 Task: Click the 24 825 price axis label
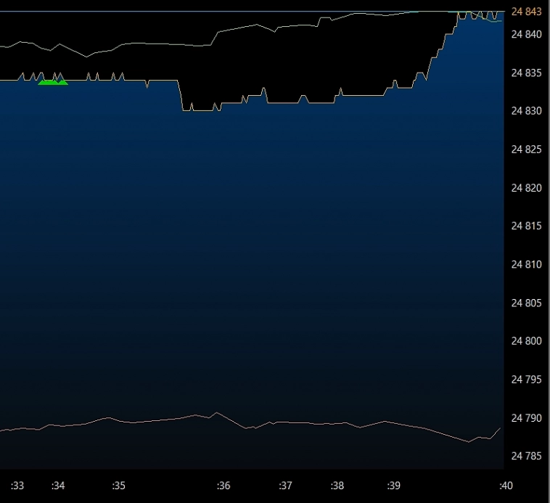tap(526, 150)
